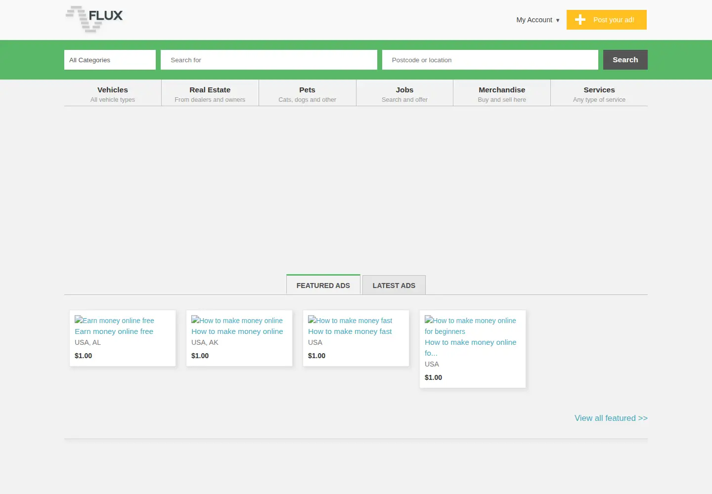This screenshot has height=494, width=712.
Task: Expand the All Categories dropdown
Action: [110, 60]
